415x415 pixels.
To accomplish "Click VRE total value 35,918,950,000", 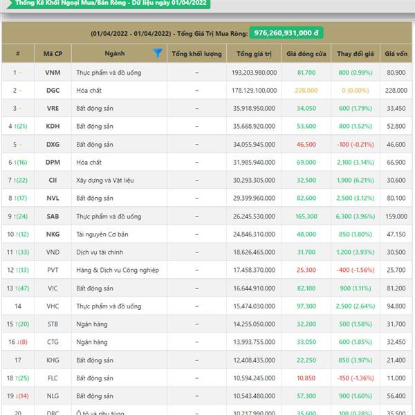I will [x=254, y=109].
